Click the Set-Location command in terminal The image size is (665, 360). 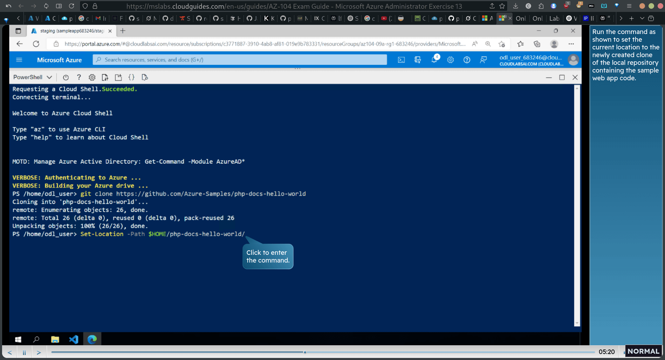pyautogui.click(x=163, y=234)
